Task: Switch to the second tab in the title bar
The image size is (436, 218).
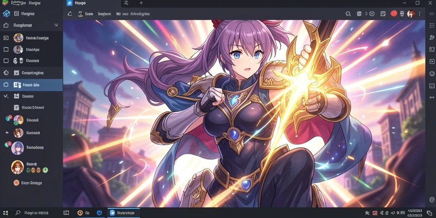Action: 126,3
